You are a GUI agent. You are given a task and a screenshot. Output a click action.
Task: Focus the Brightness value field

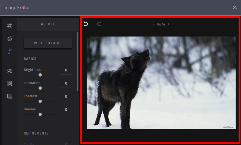tap(66, 70)
